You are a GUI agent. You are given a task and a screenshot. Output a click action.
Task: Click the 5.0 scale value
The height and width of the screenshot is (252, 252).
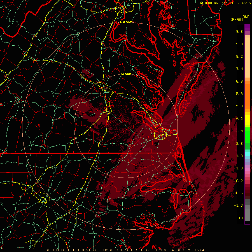point(239,106)
